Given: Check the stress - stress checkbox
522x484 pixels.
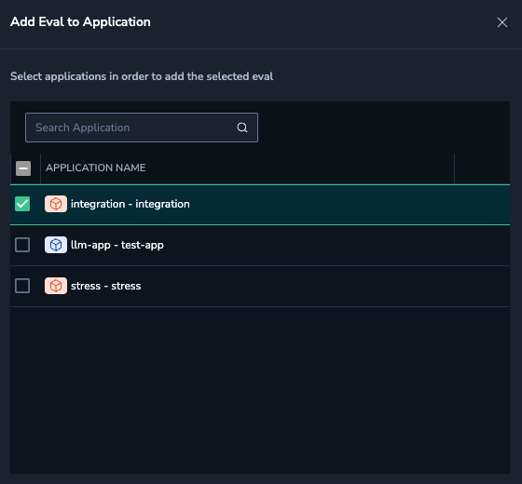Looking at the screenshot, I should [x=22, y=286].
